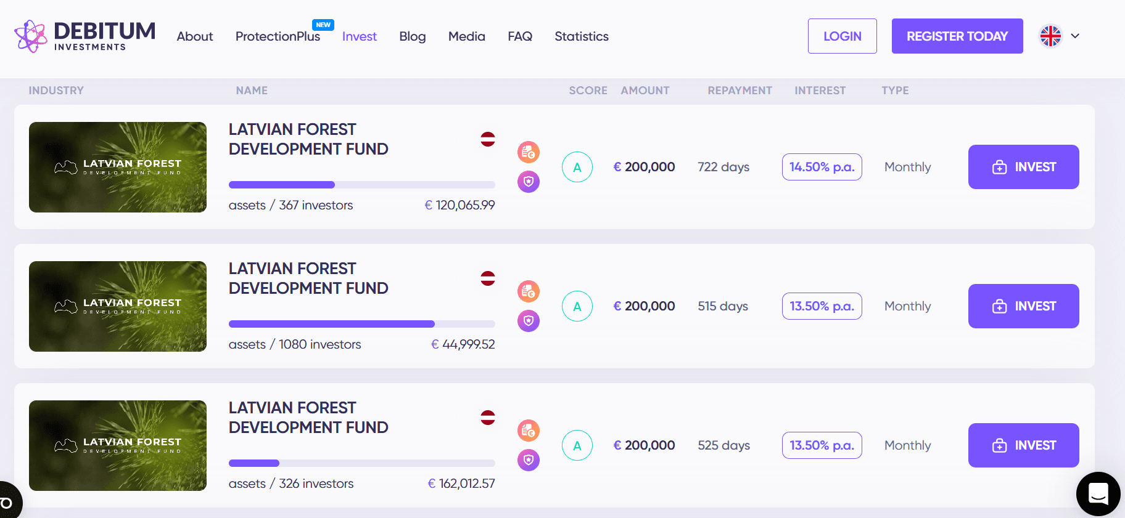Open the Invest tab in navigation
1125x518 pixels.
pyautogui.click(x=359, y=36)
